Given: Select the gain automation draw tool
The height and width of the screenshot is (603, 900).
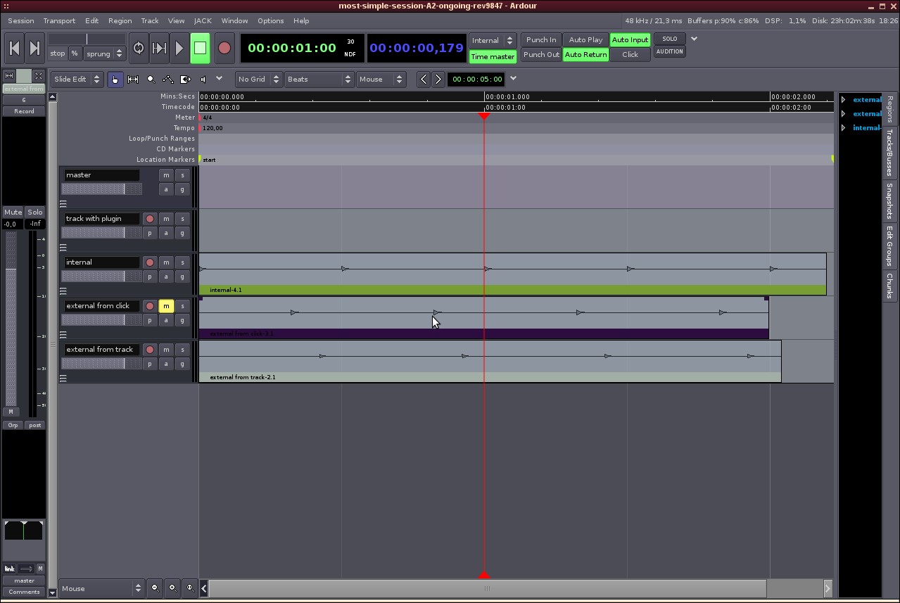Looking at the screenshot, I should [168, 80].
